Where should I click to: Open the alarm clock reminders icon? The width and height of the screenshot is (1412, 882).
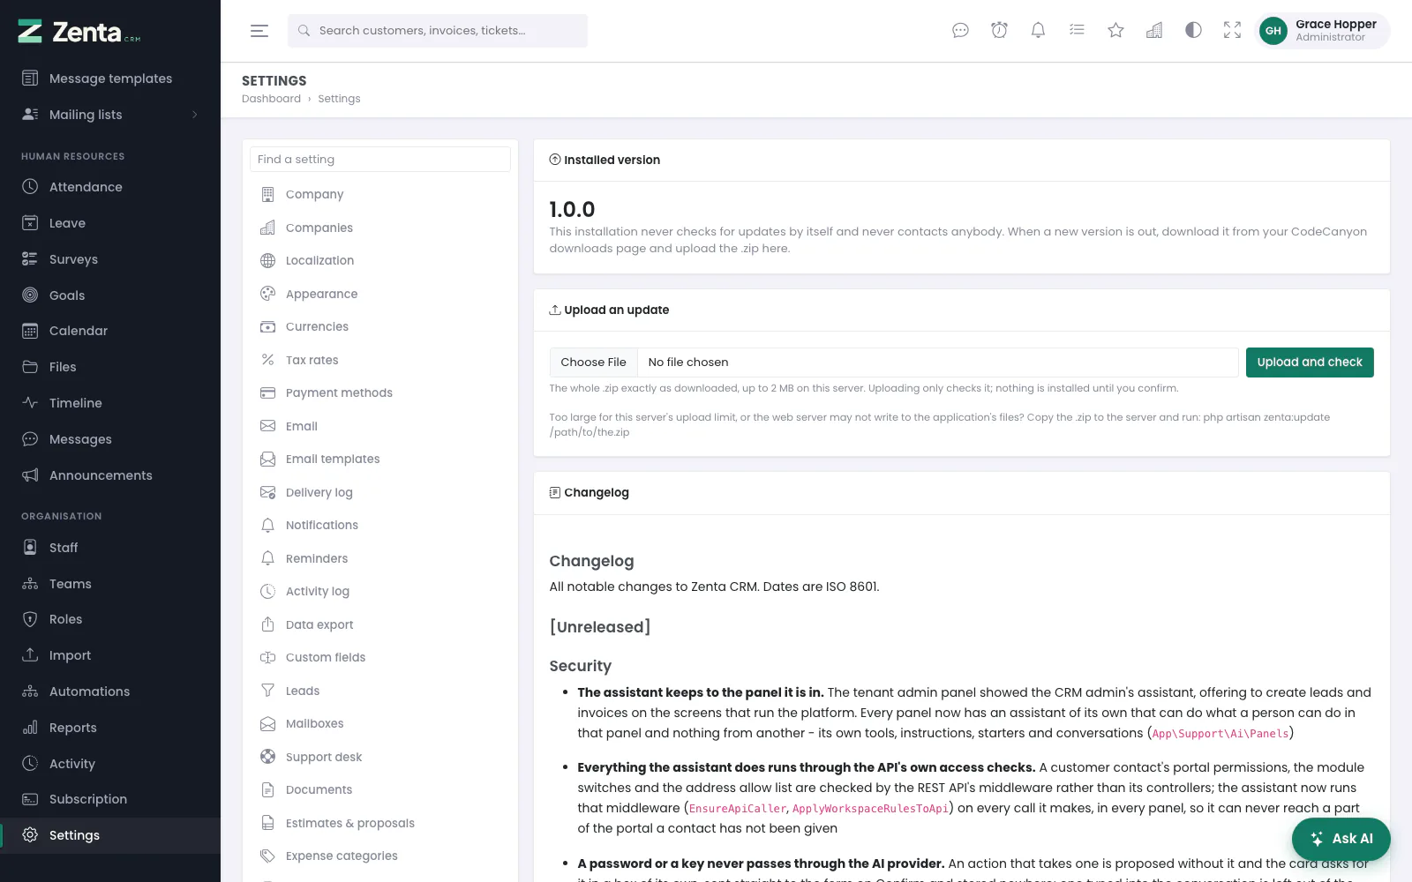pos(999,31)
